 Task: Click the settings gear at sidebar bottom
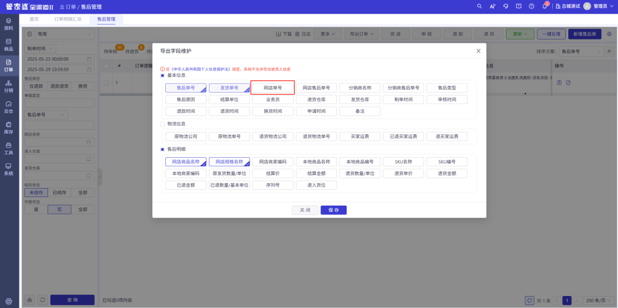pos(9,301)
